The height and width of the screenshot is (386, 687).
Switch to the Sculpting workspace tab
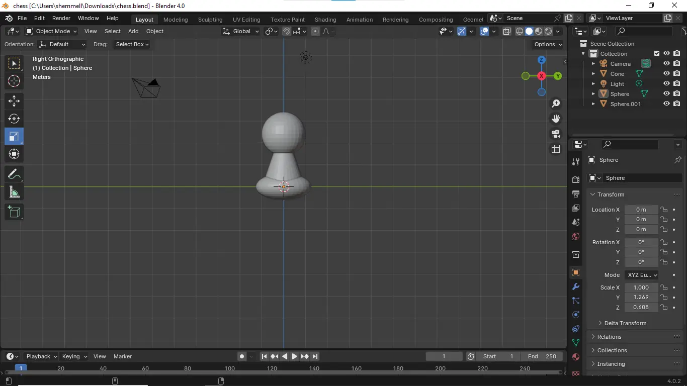pos(210,20)
